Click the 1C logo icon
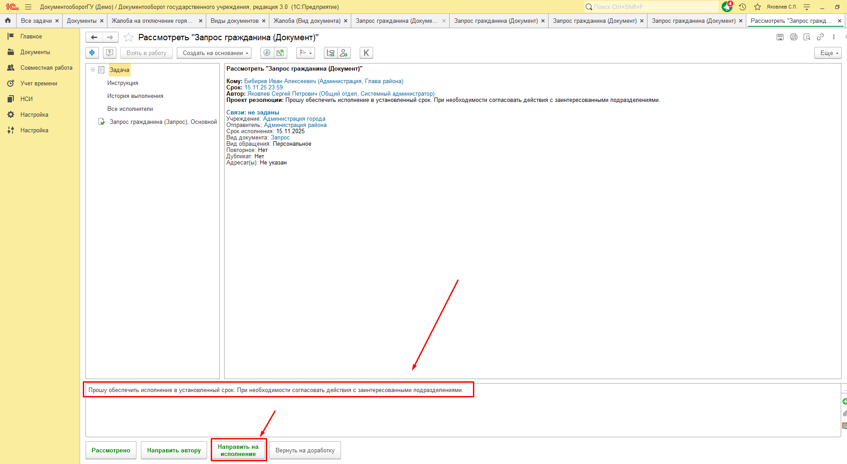847x464 pixels. (12, 7)
